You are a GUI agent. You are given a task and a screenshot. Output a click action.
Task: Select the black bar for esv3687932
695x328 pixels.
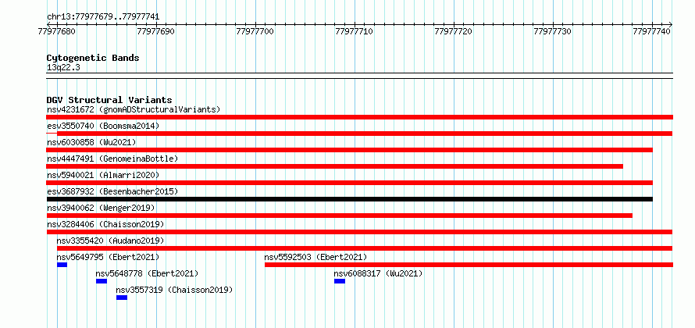(x=350, y=199)
